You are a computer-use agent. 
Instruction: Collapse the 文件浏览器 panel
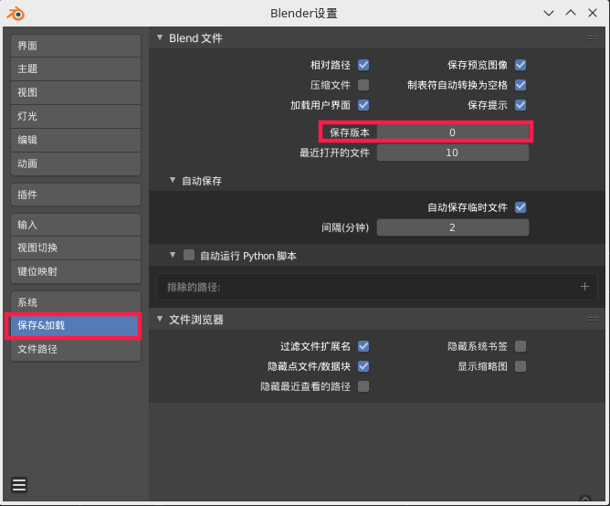pos(160,319)
